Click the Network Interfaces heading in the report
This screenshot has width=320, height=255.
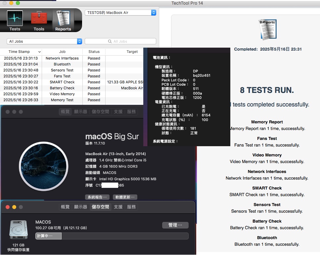[x=267, y=172]
